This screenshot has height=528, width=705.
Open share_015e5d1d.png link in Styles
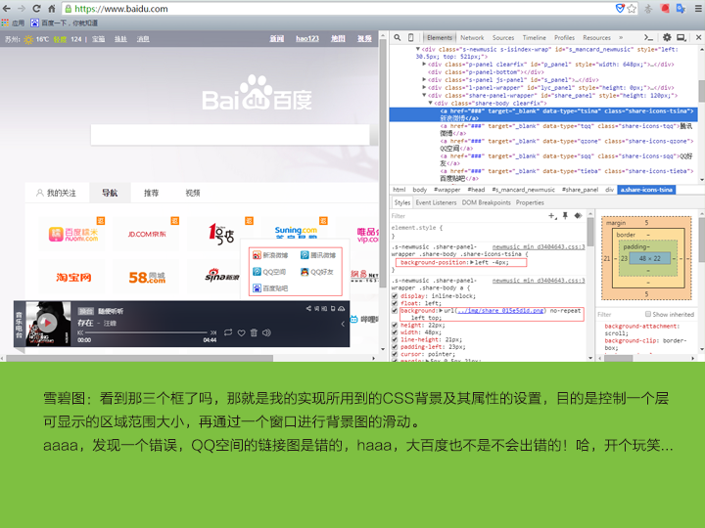pos(500,310)
